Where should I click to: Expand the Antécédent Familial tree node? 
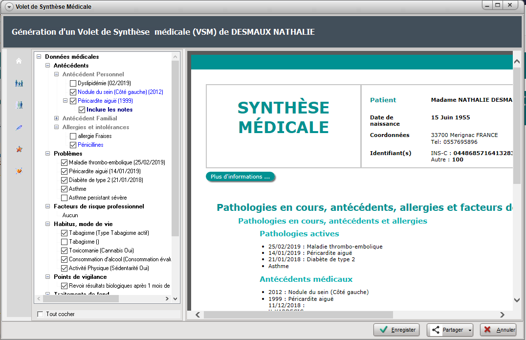point(56,118)
